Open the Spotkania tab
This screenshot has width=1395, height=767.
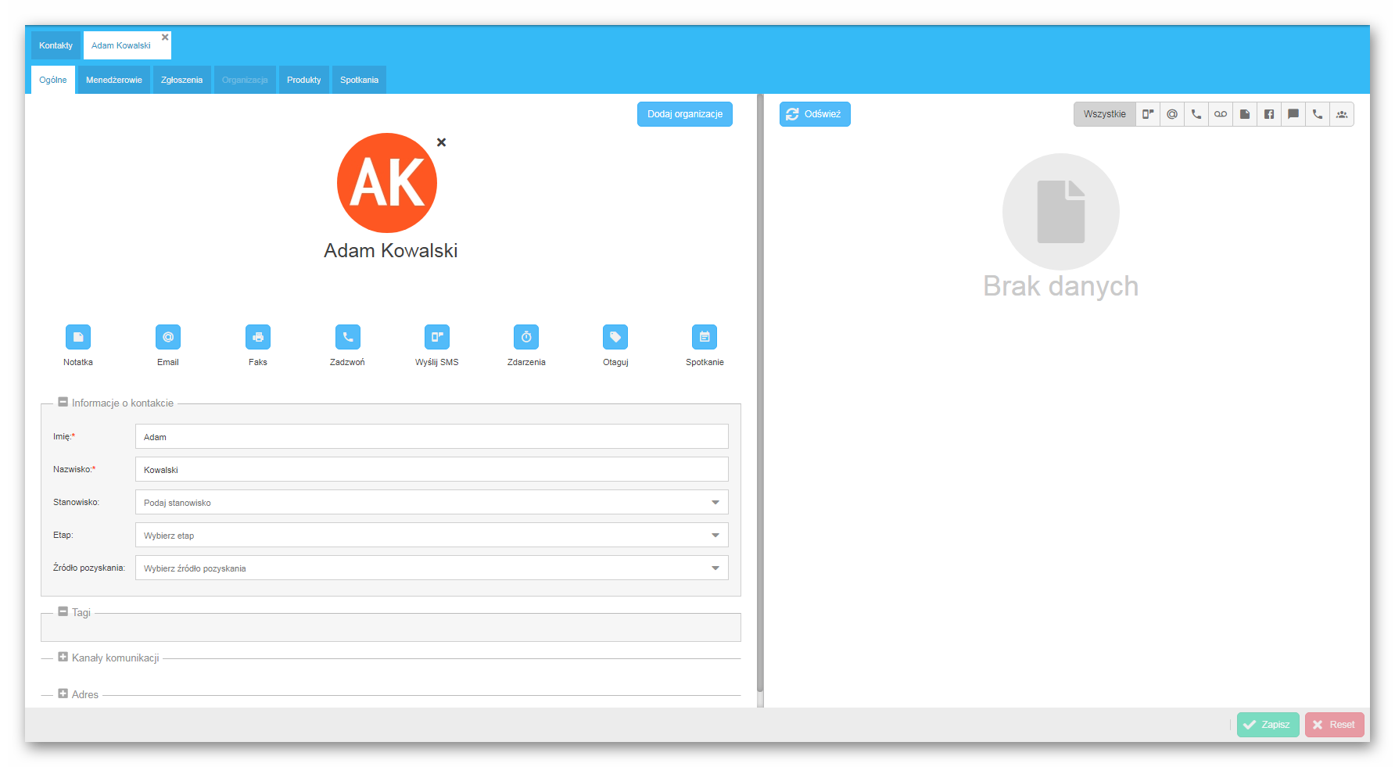click(359, 80)
